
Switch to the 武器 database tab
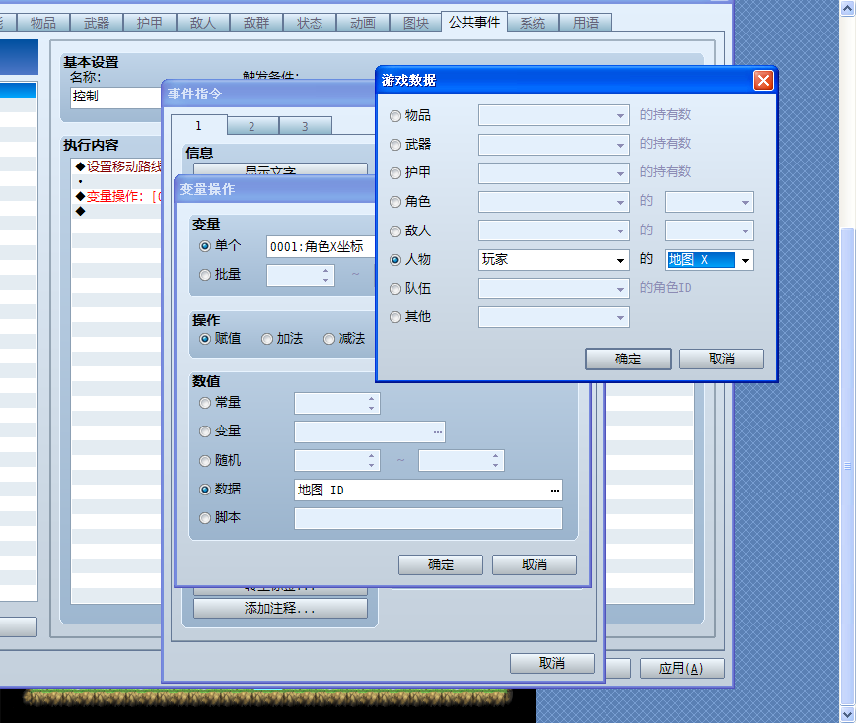(97, 23)
